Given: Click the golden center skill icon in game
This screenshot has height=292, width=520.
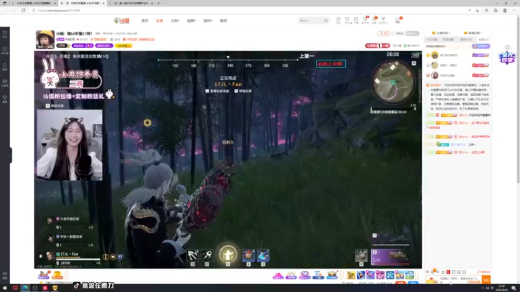Looking at the screenshot, I should click(x=228, y=254).
